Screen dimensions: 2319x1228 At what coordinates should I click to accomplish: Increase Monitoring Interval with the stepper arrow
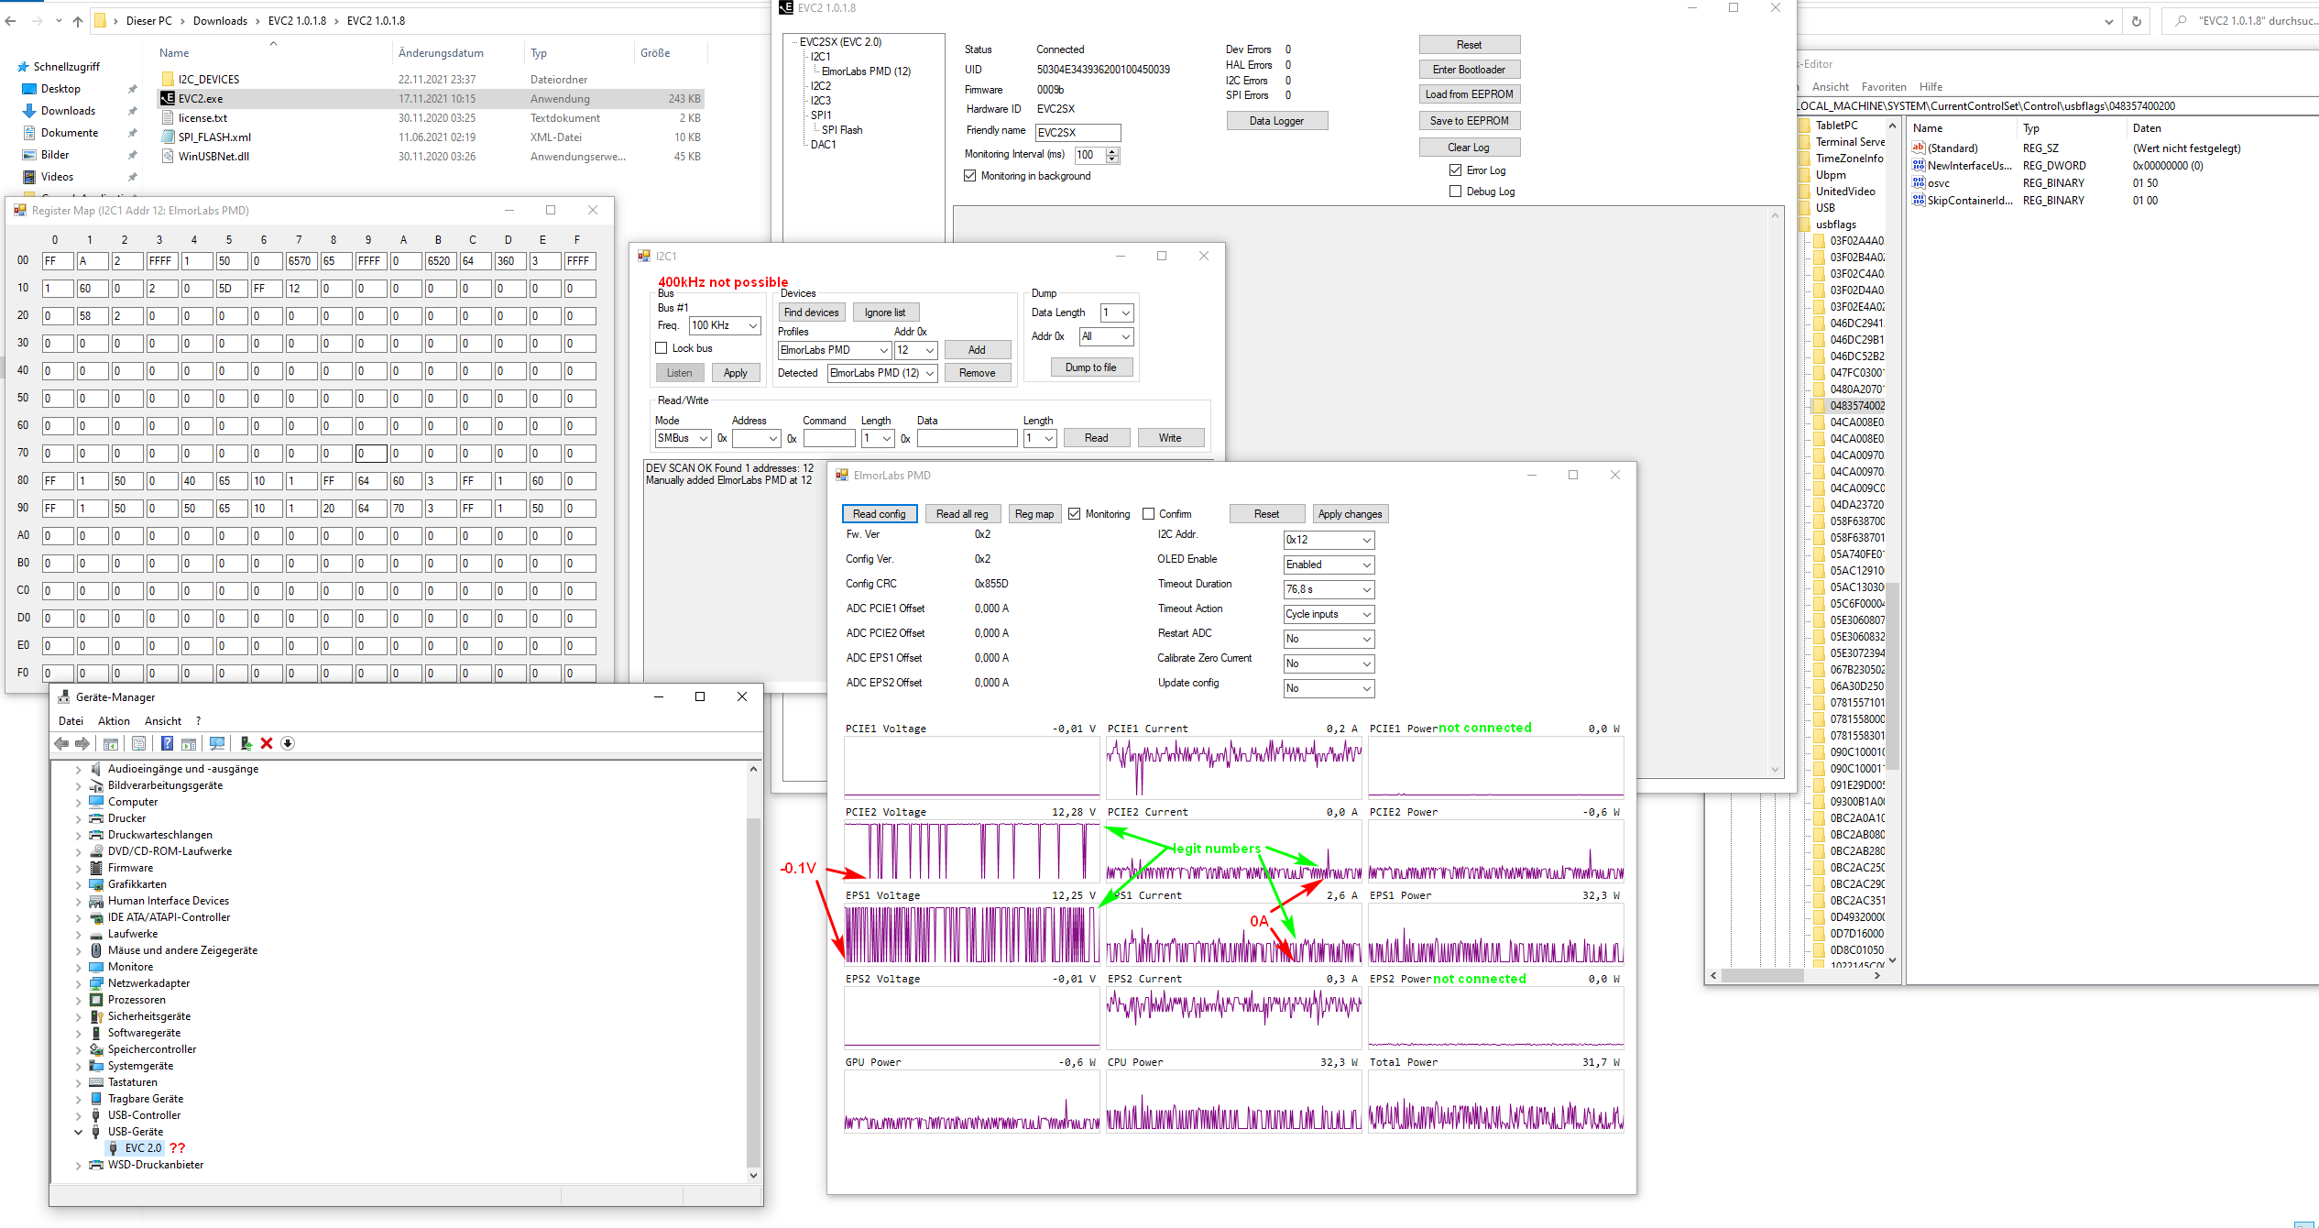1110,151
